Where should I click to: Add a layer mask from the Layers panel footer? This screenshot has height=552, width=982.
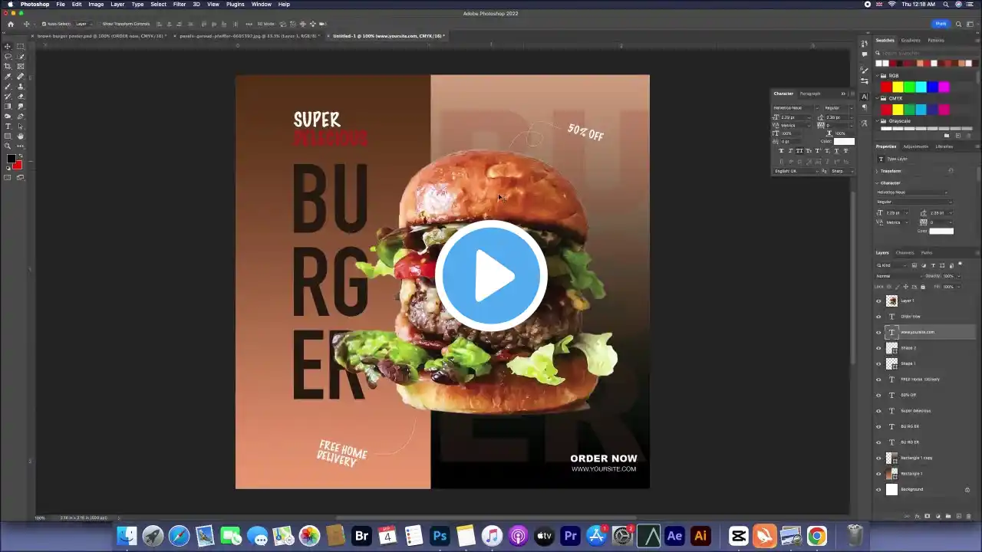(x=927, y=516)
